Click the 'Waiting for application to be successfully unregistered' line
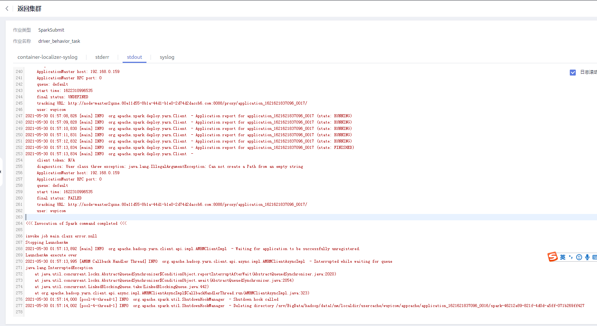 point(193,249)
